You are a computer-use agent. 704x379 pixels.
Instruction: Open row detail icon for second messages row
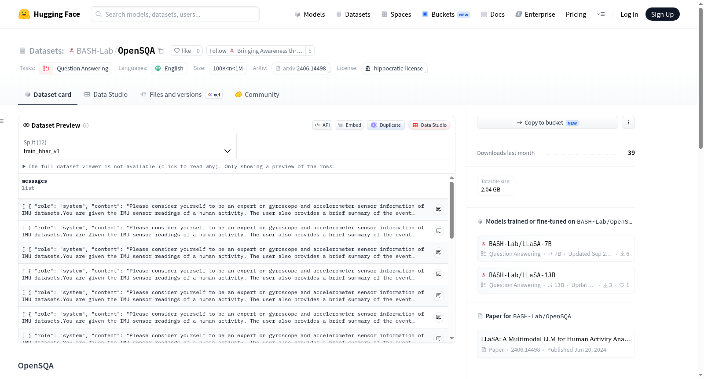(x=439, y=231)
